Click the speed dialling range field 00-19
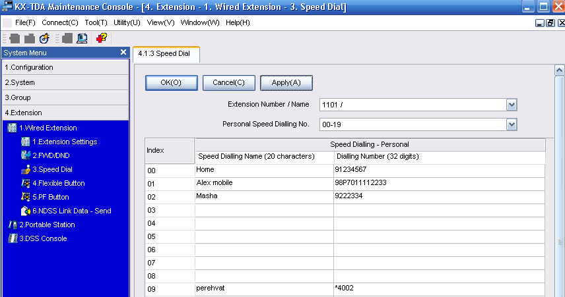Viewport: 565px width, 297px height. click(413, 124)
